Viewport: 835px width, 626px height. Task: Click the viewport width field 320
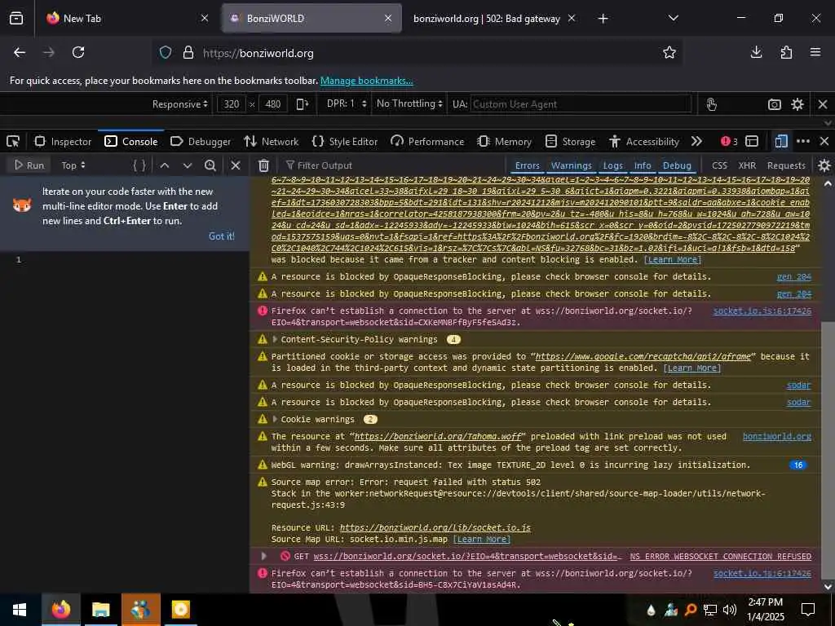(231, 104)
